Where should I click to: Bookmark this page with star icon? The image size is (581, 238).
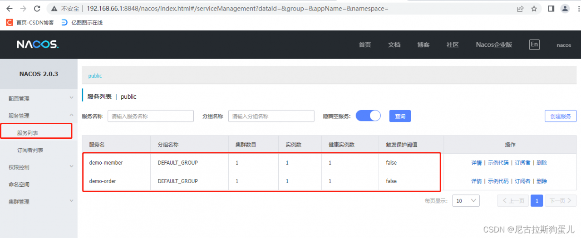coord(534,9)
